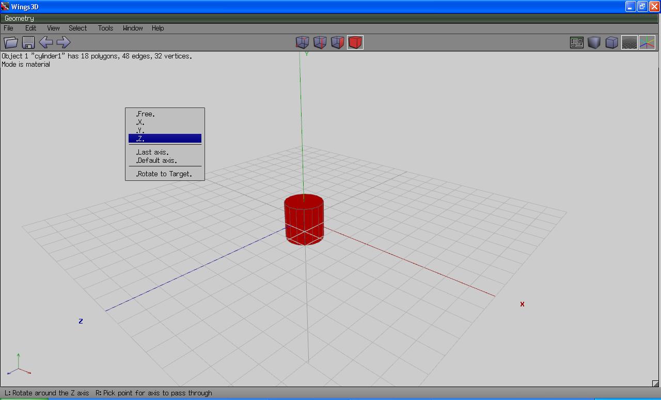
Task: Open the preferences panel icon
Action: coord(577,42)
